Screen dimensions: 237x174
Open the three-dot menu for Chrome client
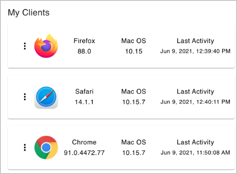[x=25, y=148]
